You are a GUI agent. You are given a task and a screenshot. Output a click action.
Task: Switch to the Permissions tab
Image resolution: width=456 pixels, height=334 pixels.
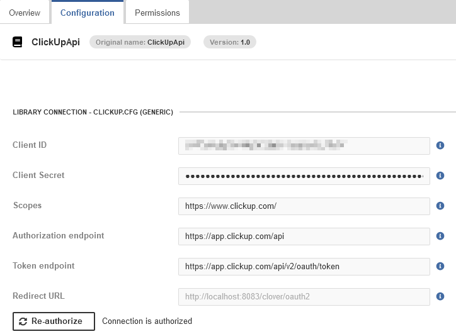[x=157, y=13]
